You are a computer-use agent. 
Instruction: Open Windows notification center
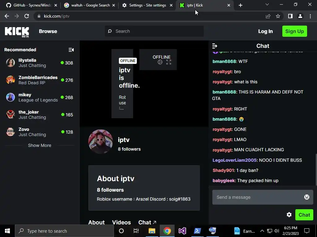tap(307, 231)
